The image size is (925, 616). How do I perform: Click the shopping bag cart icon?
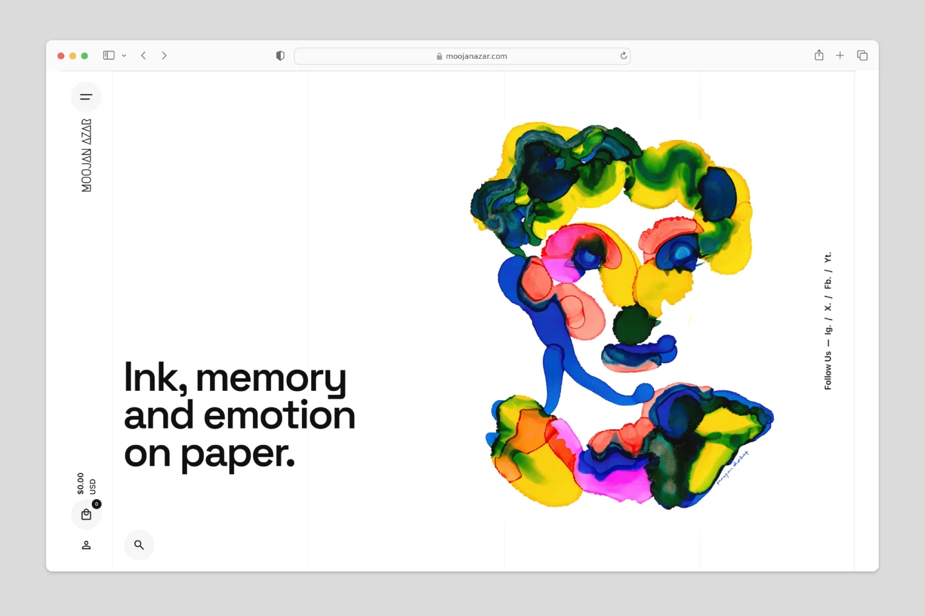86,515
